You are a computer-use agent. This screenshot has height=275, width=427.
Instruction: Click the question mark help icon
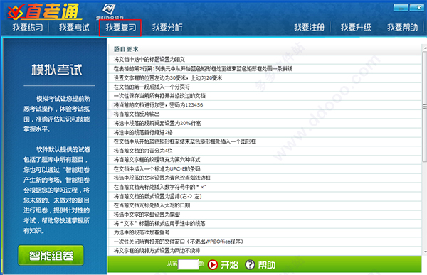[x=250, y=264]
